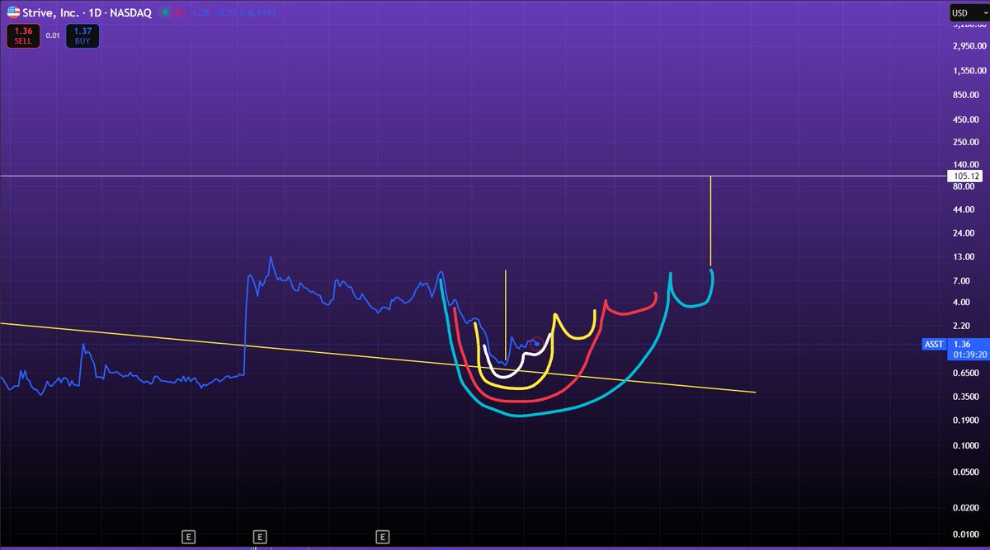Click the 13.00 price scale value
This screenshot has height=550, width=990.
click(962, 257)
